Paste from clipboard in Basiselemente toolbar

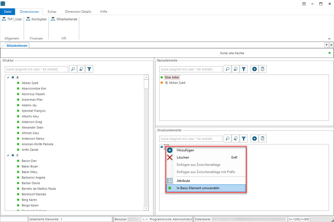263,69
